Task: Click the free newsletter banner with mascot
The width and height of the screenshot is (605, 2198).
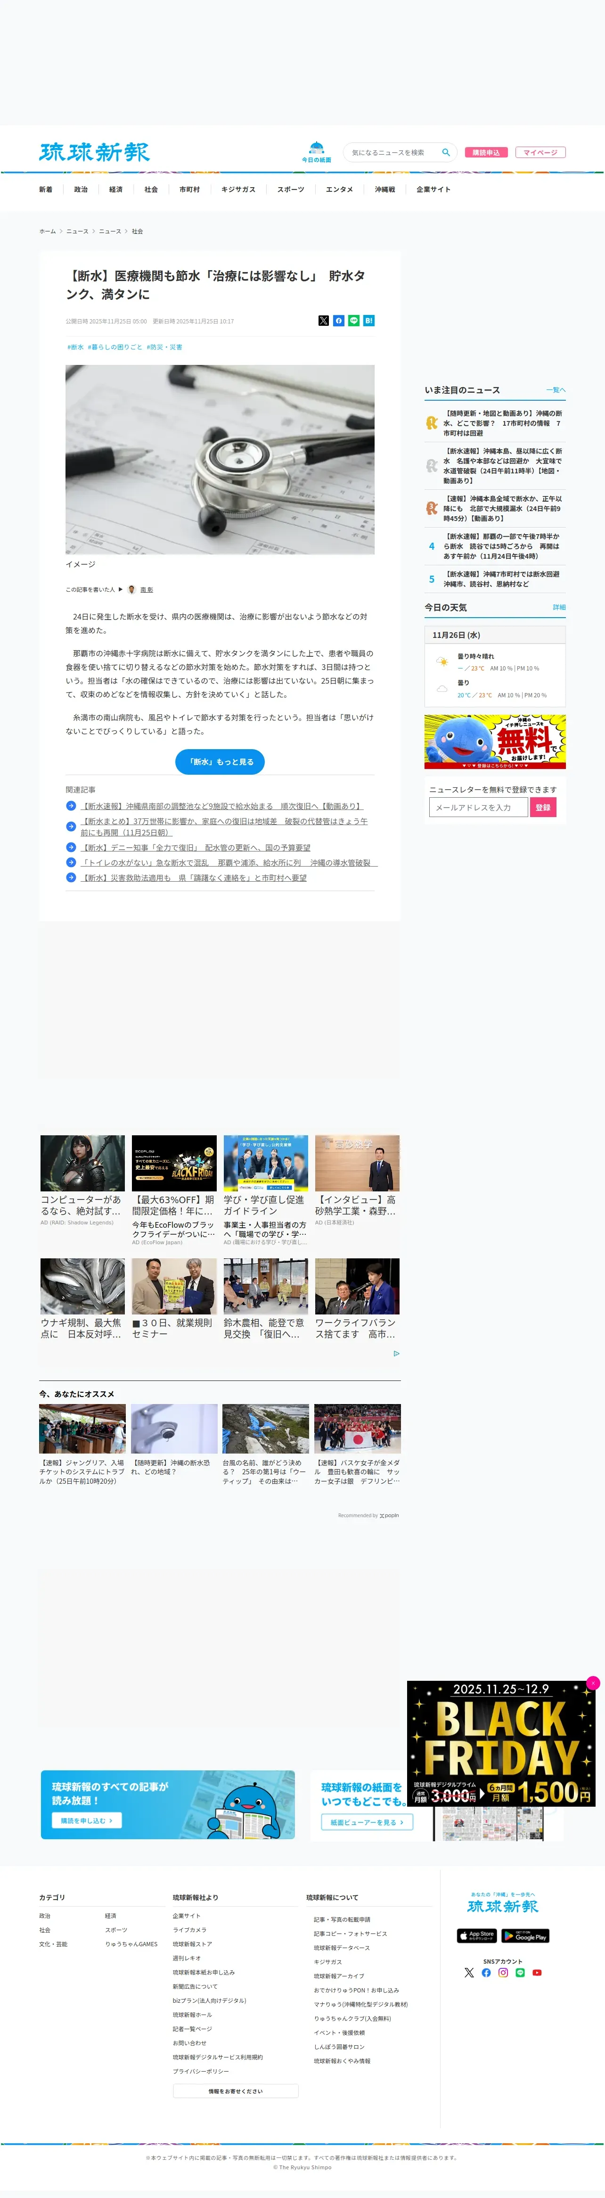Action: click(x=495, y=742)
